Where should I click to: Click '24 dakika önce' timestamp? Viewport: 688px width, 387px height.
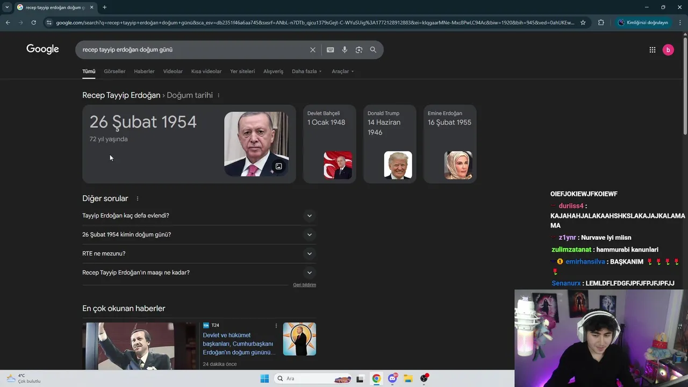click(x=220, y=364)
